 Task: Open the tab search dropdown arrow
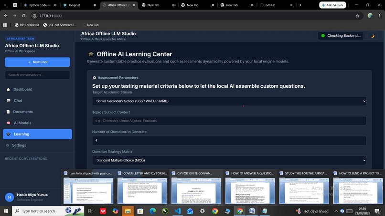5,5
